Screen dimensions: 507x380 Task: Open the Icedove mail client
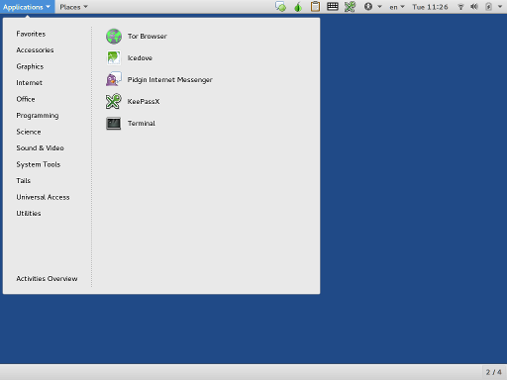pyautogui.click(x=129, y=58)
